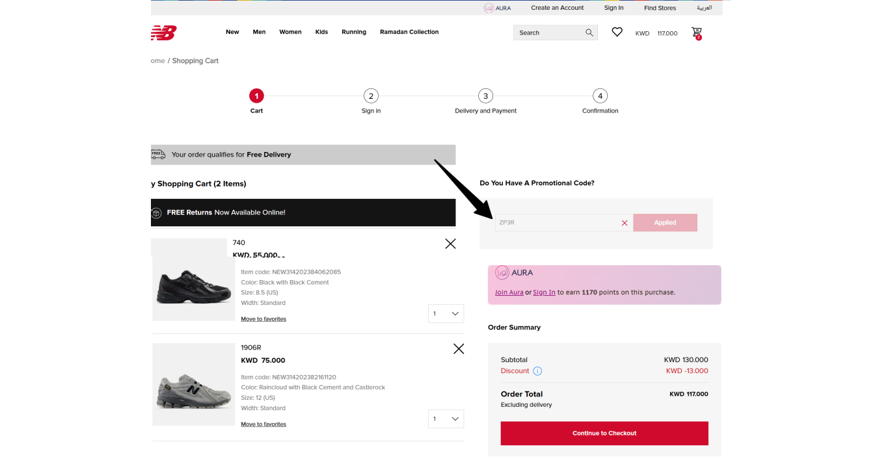Open the shopping cart icon in header
890x468 pixels.
pos(697,32)
